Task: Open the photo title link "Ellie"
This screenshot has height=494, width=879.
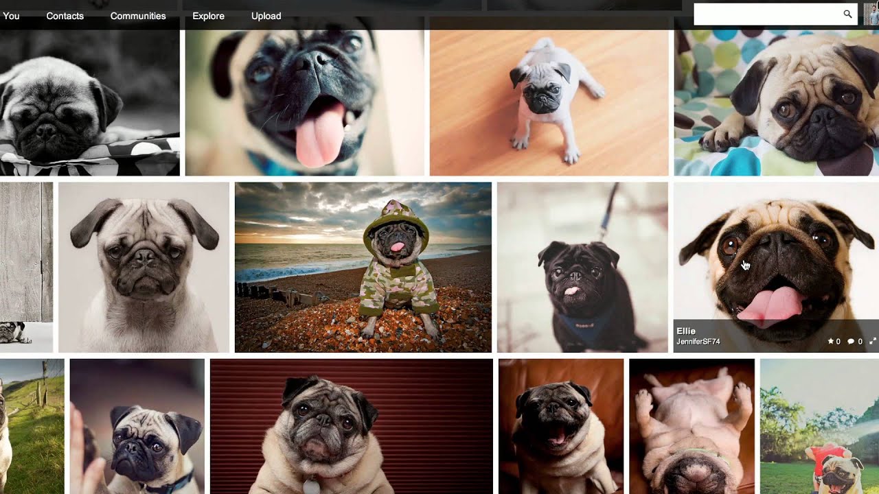Action: point(686,331)
